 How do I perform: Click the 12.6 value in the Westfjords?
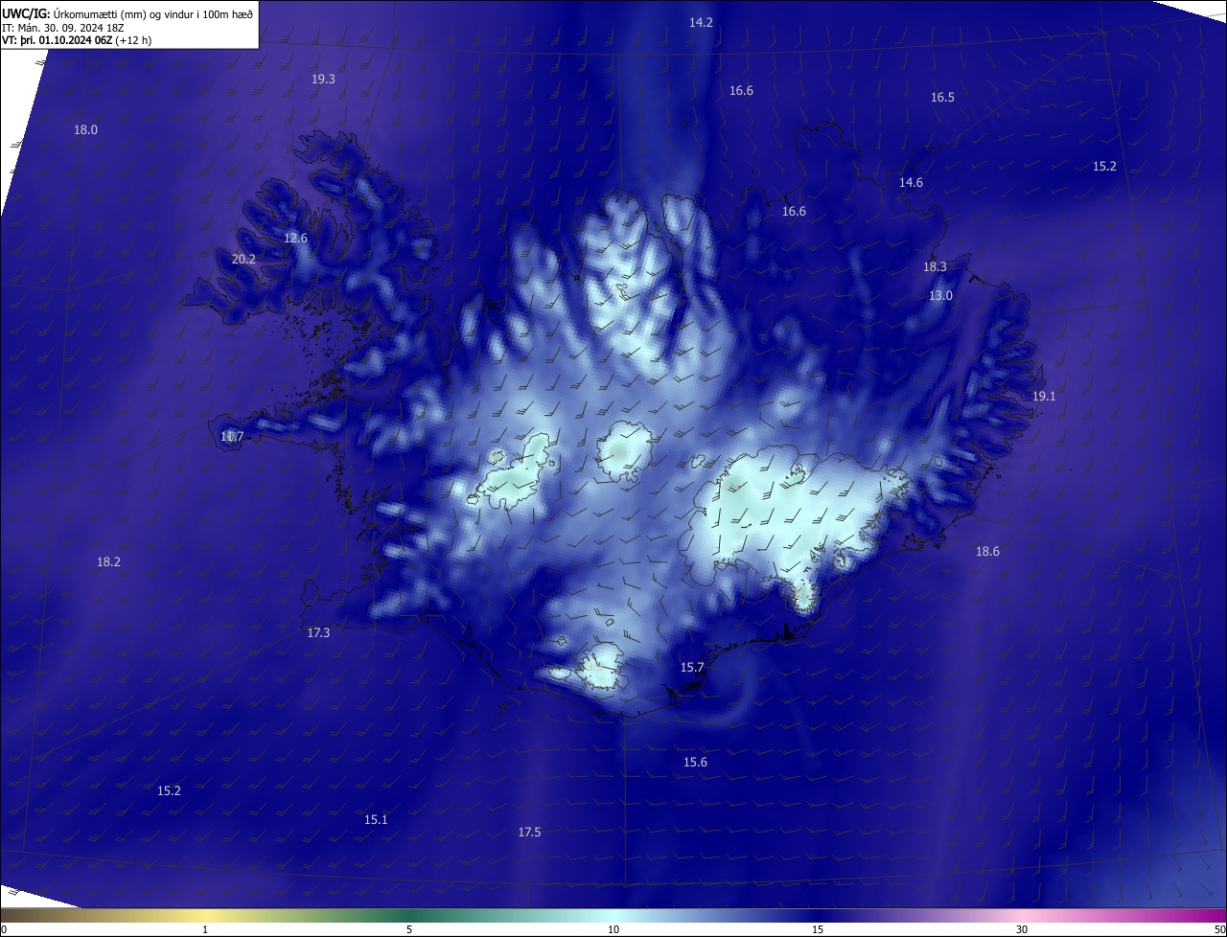(295, 239)
